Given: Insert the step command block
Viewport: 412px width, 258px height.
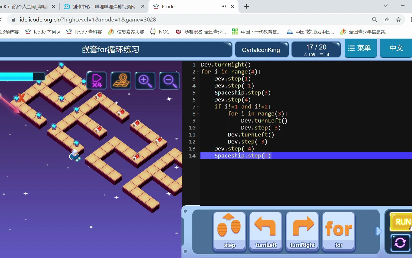Looking at the screenshot, I should (x=229, y=231).
